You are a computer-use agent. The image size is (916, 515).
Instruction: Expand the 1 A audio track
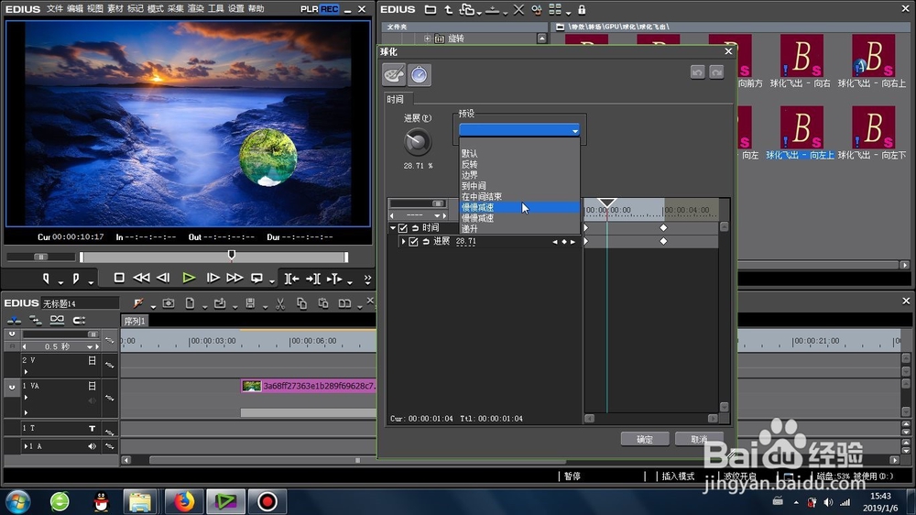click(25, 446)
